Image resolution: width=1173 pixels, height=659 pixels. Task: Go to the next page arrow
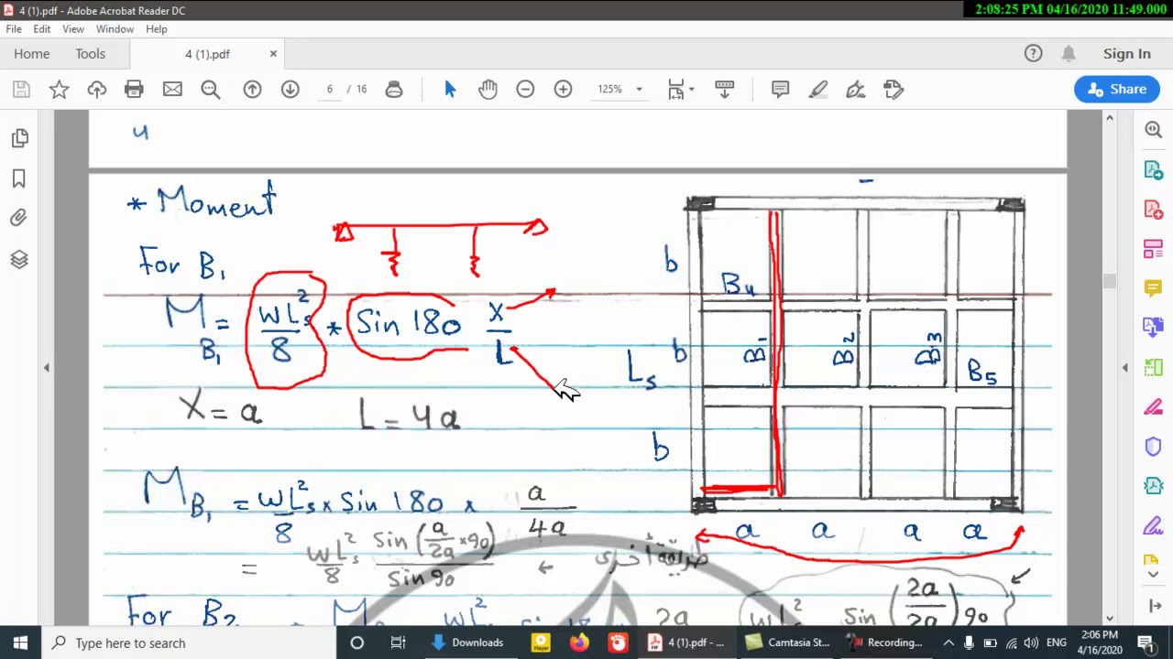tap(290, 89)
